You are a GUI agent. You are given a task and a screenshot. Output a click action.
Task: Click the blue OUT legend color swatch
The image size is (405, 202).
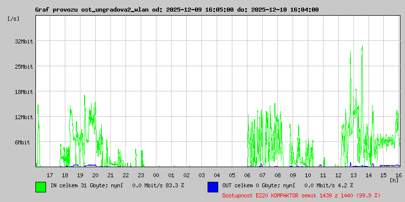click(213, 187)
